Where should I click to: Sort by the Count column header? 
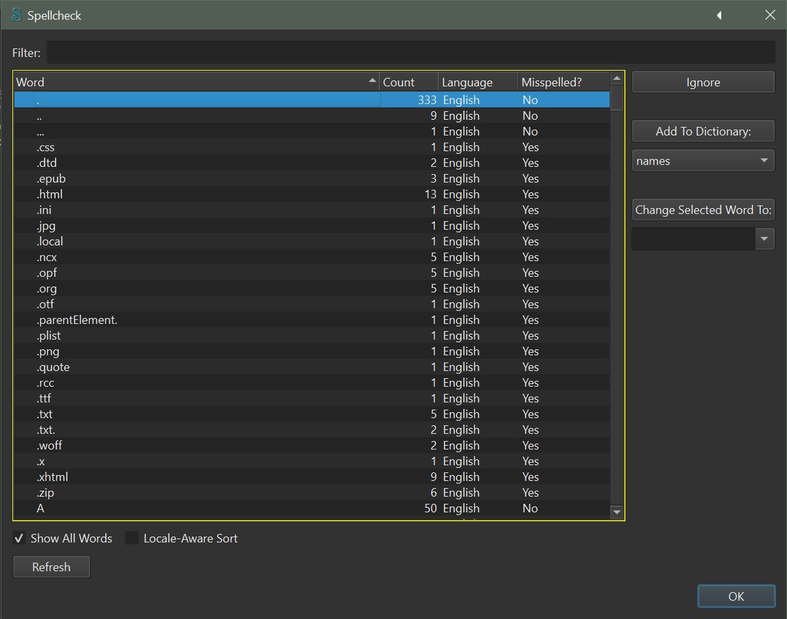(x=409, y=82)
